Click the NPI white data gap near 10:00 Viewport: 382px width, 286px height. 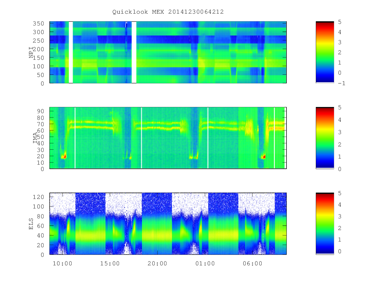click(71, 52)
